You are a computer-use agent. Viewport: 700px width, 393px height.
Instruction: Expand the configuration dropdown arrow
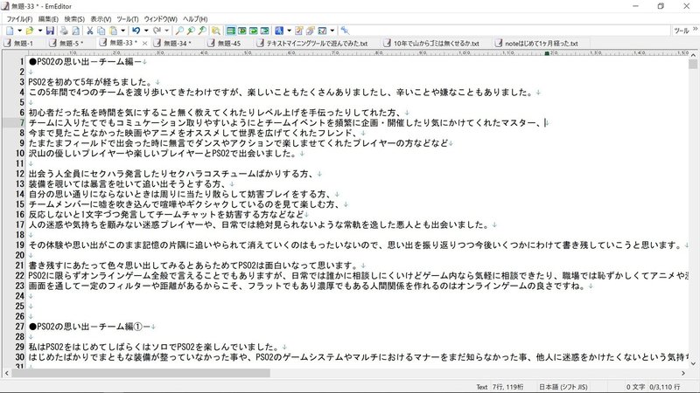tap(289, 31)
